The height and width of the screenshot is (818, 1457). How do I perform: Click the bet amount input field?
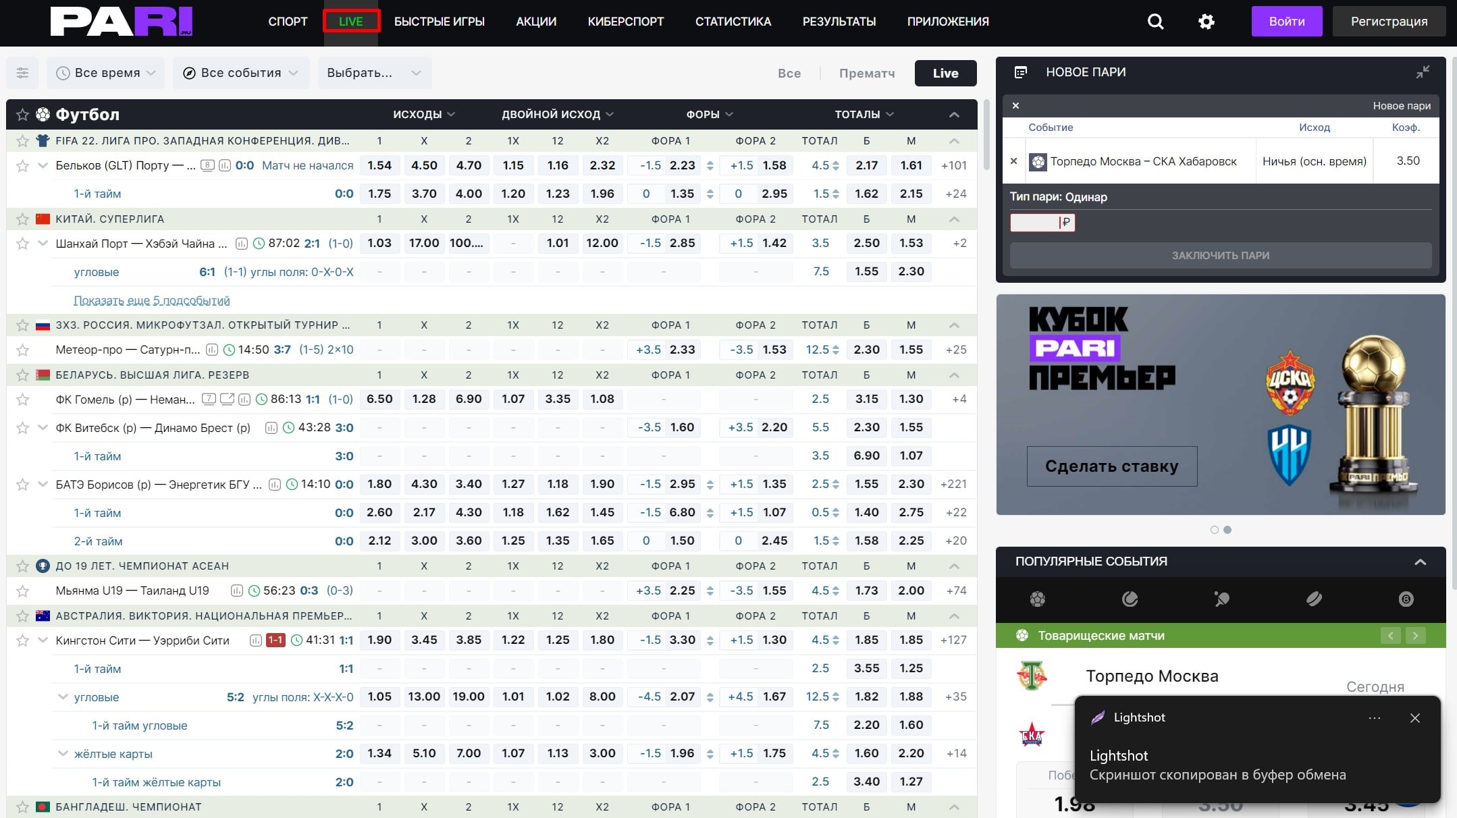pos(1034,222)
